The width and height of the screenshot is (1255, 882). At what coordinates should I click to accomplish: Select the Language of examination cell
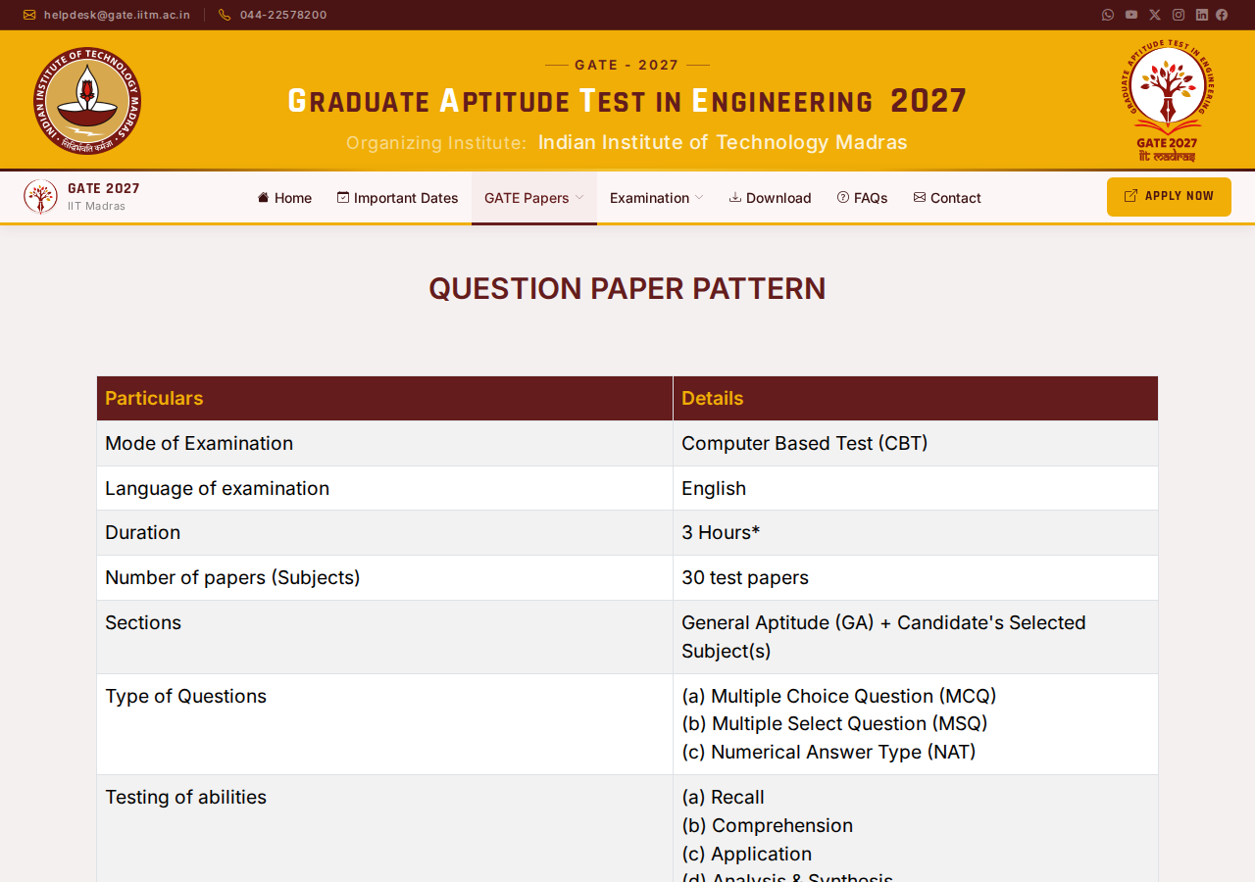point(385,488)
